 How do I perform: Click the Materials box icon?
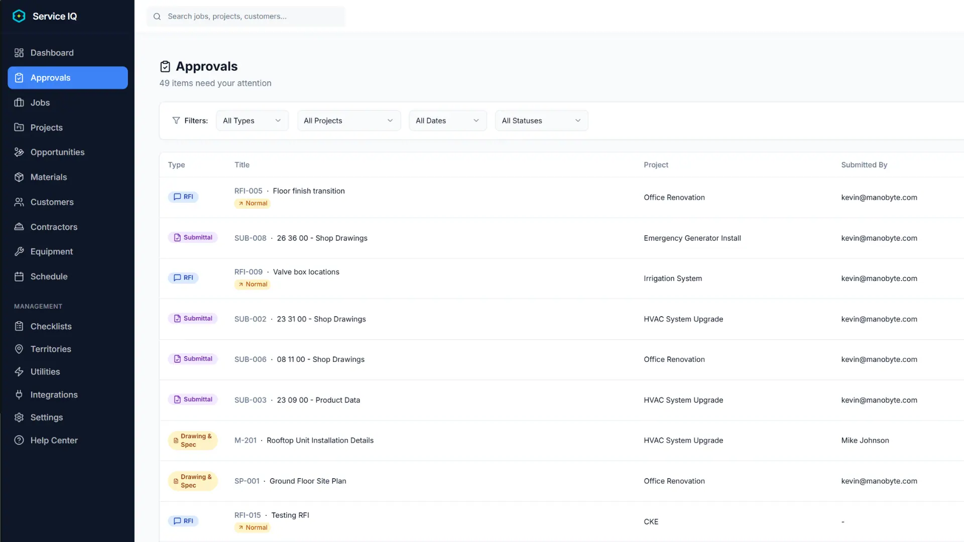(x=19, y=177)
